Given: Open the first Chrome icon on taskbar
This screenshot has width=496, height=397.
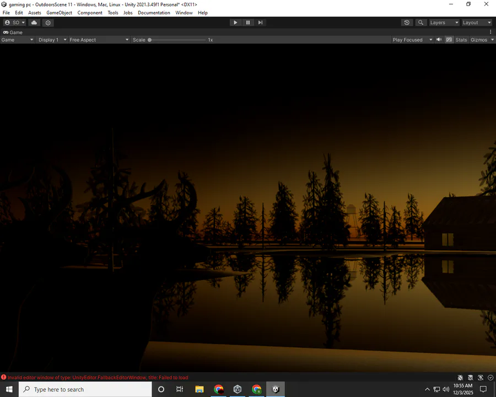Looking at the screenshot, I should tap(219, 389).
